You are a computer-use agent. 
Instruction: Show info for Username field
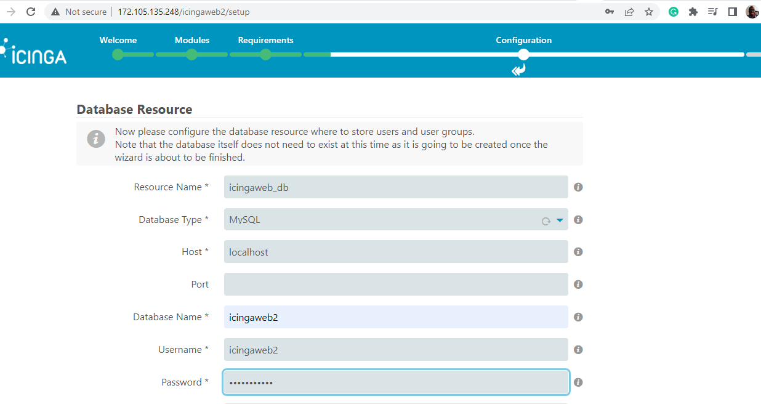pyautogui.click(x=578, y=350)
